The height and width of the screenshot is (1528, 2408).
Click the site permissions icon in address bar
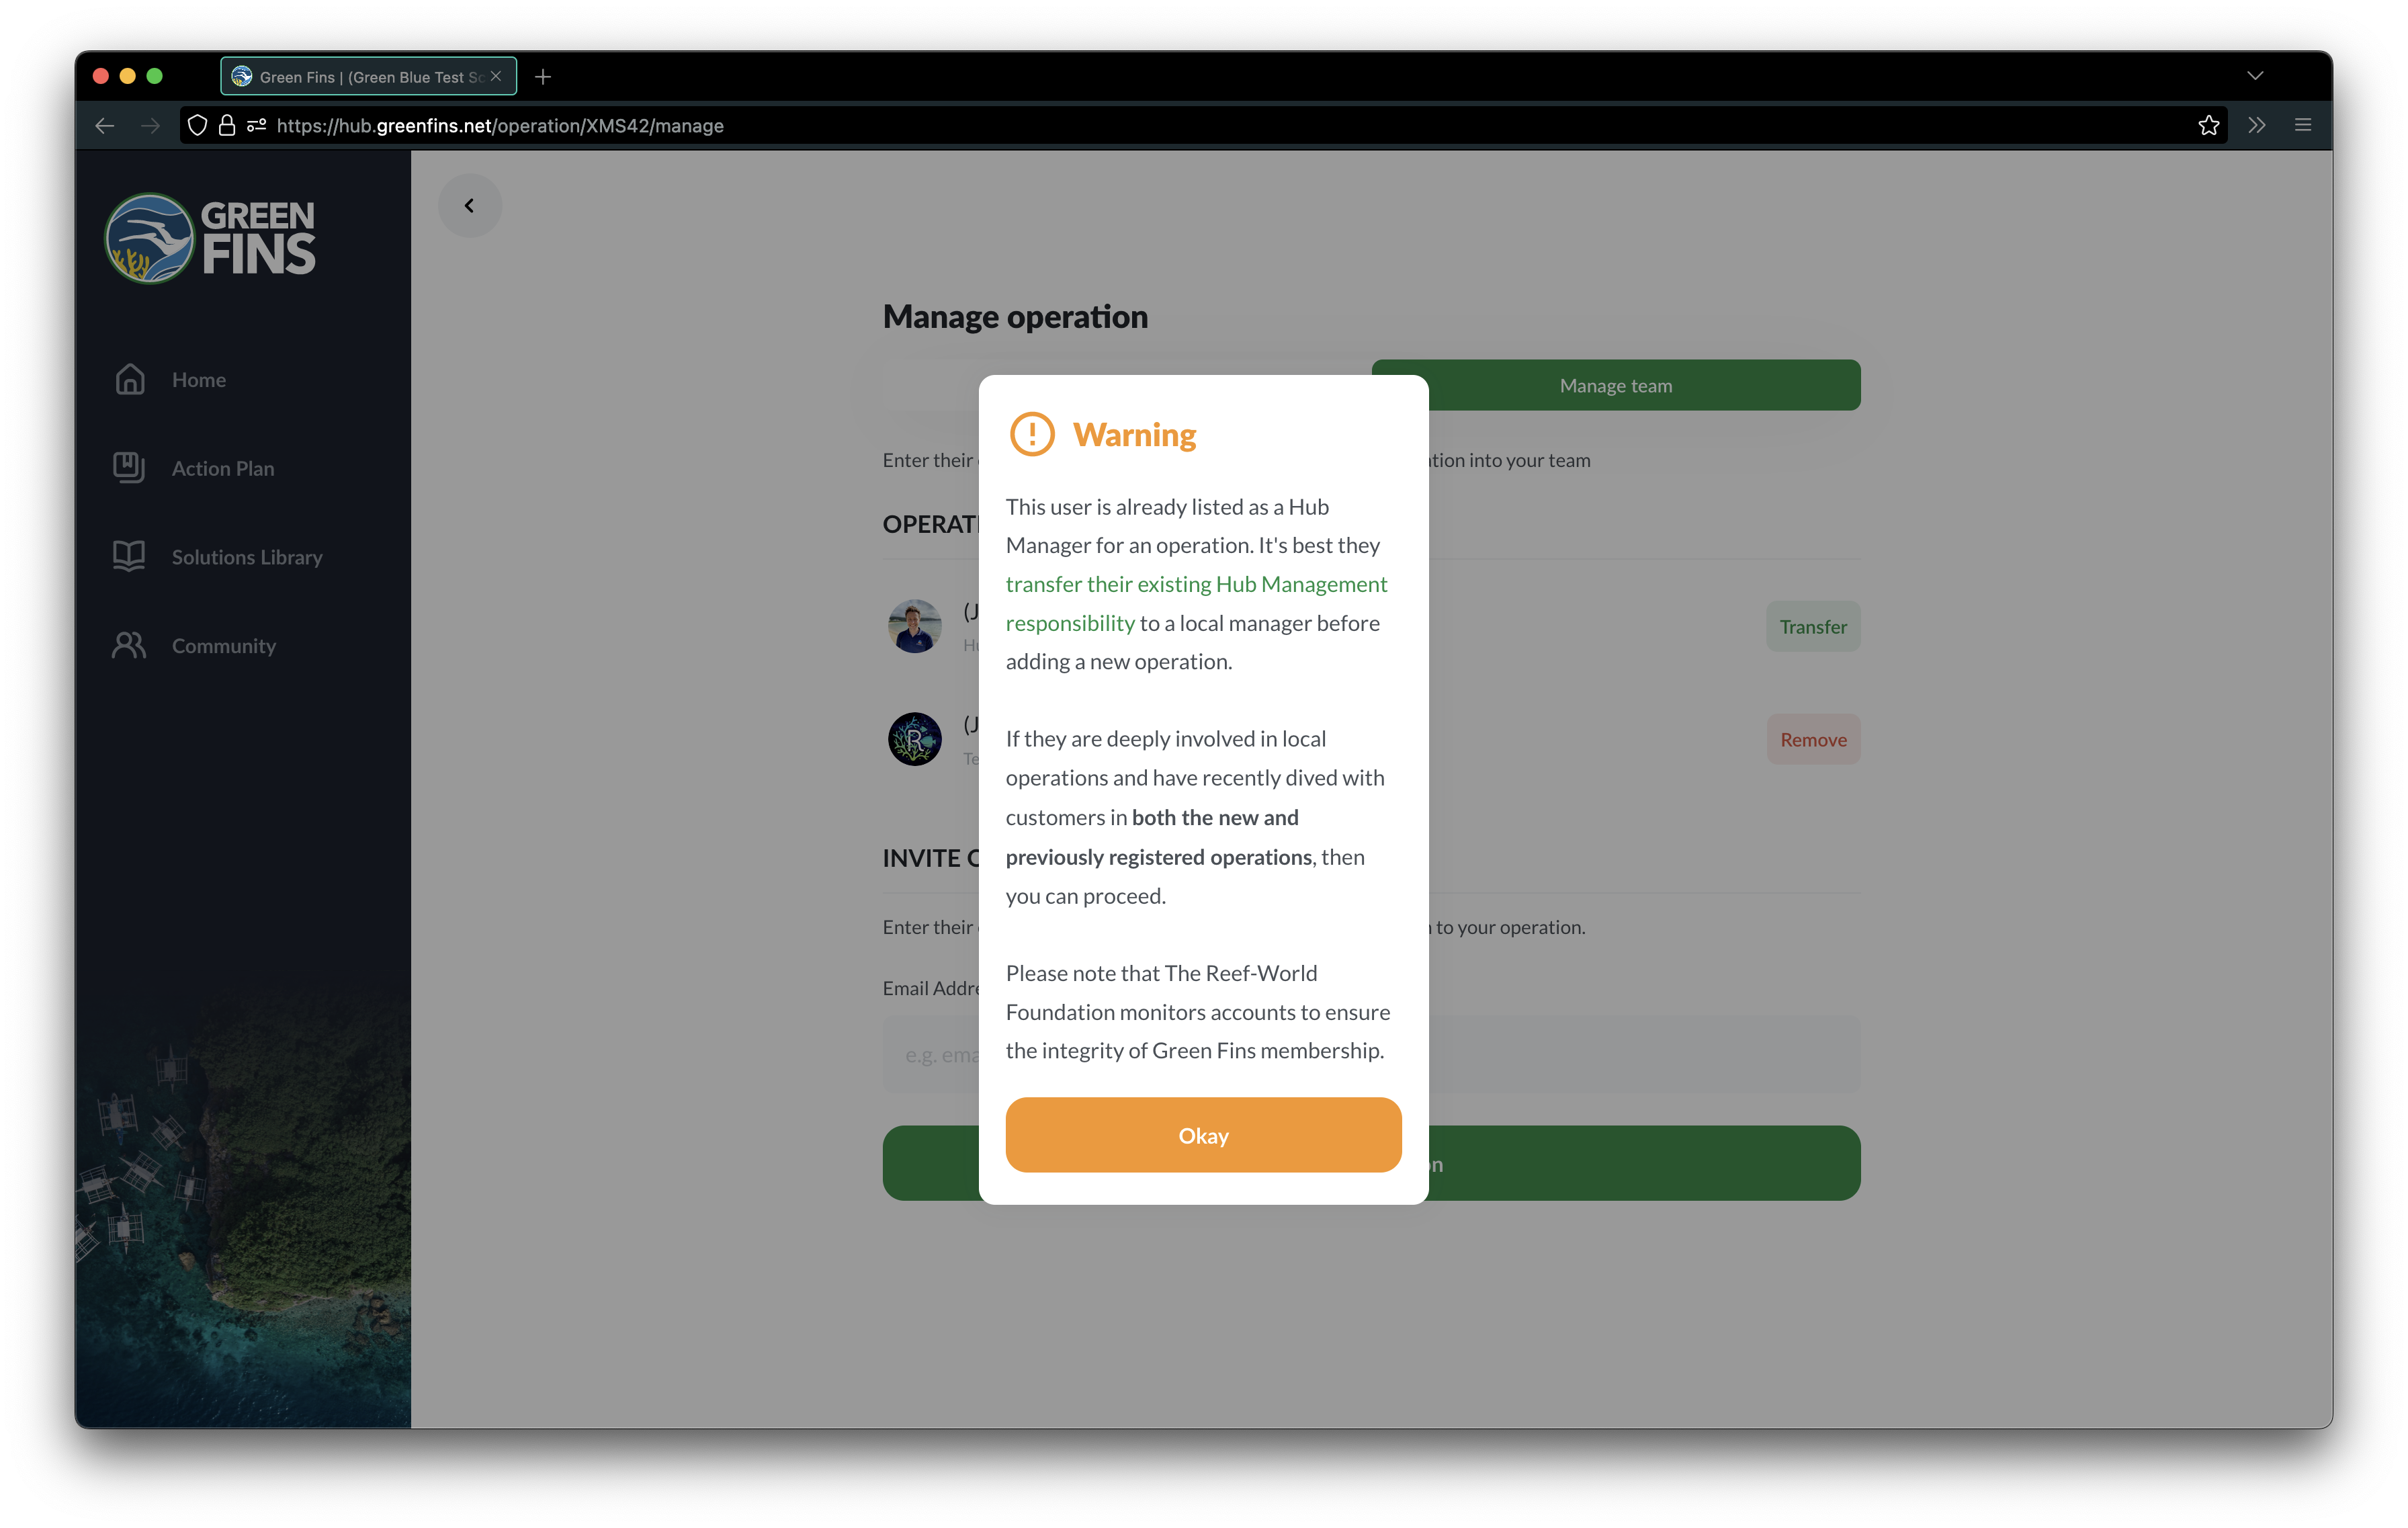[x=257, y=125]
